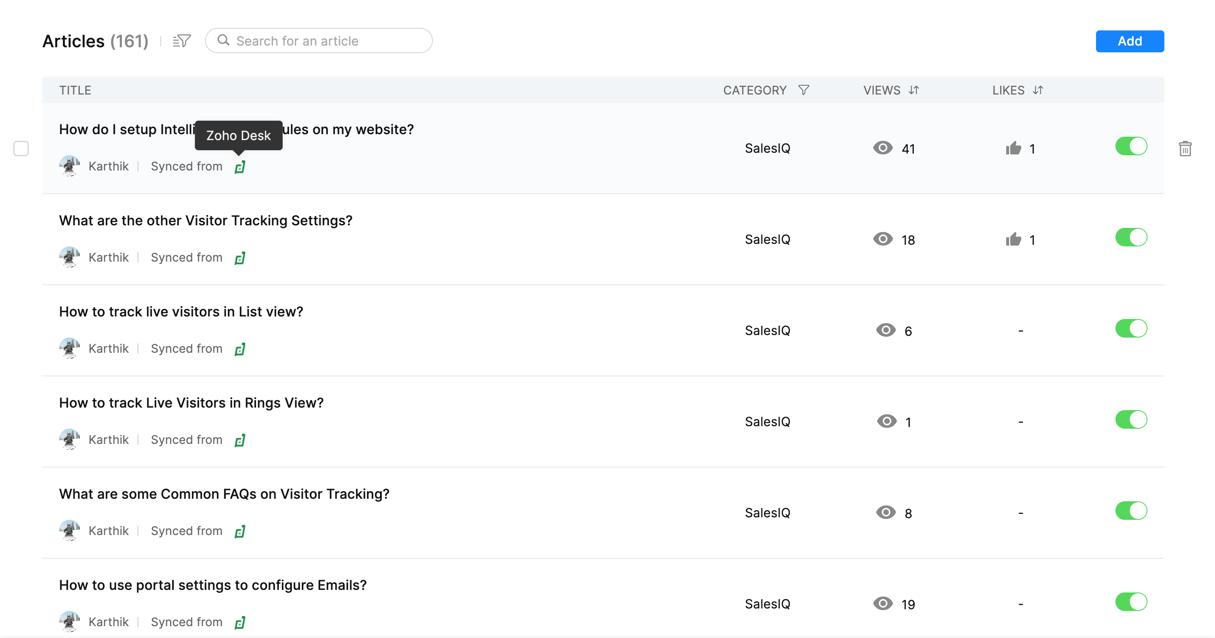Select checkbox for the Intelli article
The width and height of the screenshot is (1215, 638).
[21, 149]
